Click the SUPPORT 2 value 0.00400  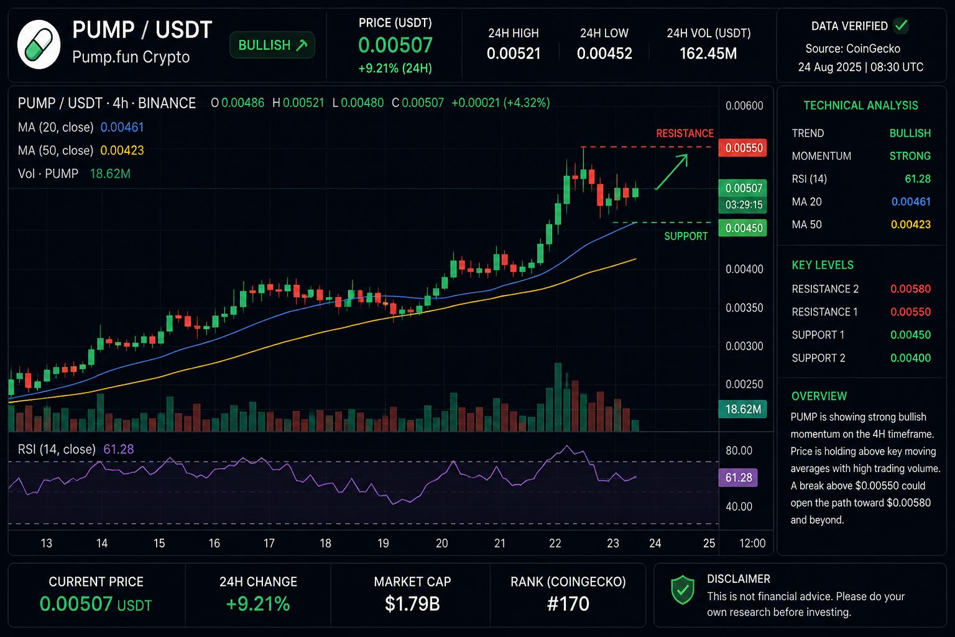[911, 358]
